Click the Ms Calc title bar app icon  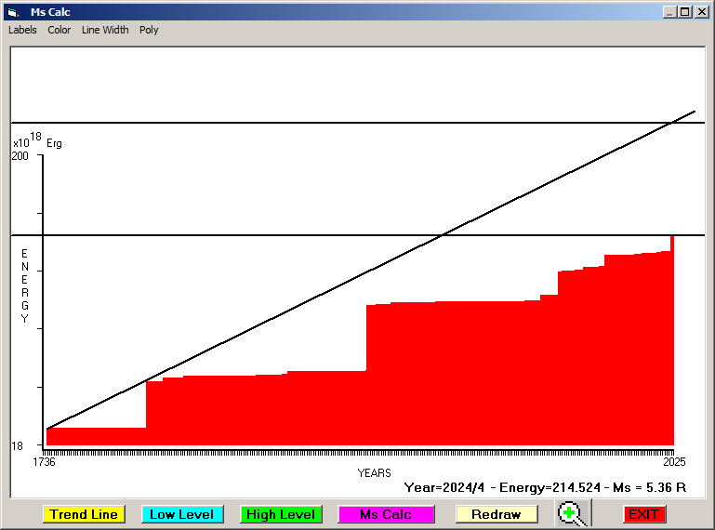click(x=12, y=12)
